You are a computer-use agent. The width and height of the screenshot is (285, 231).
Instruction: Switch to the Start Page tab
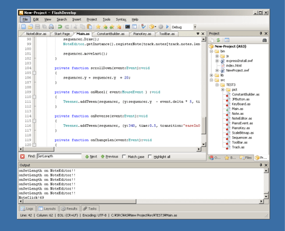coord(62,34)
